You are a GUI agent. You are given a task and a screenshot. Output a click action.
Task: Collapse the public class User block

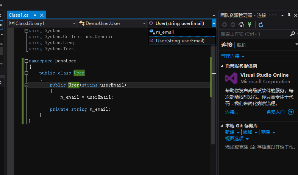tap(26, 73)
